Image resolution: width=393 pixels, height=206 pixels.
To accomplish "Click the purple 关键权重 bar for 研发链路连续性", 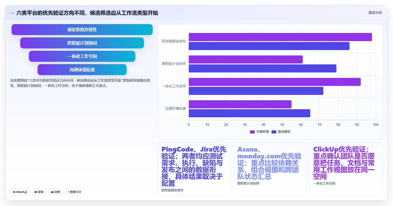I will coord(280,37).
